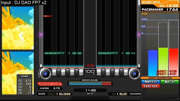This screenshot has height=101, width=180.
Task: Click the You 1638 score line
Action: (x=169, y=6)
